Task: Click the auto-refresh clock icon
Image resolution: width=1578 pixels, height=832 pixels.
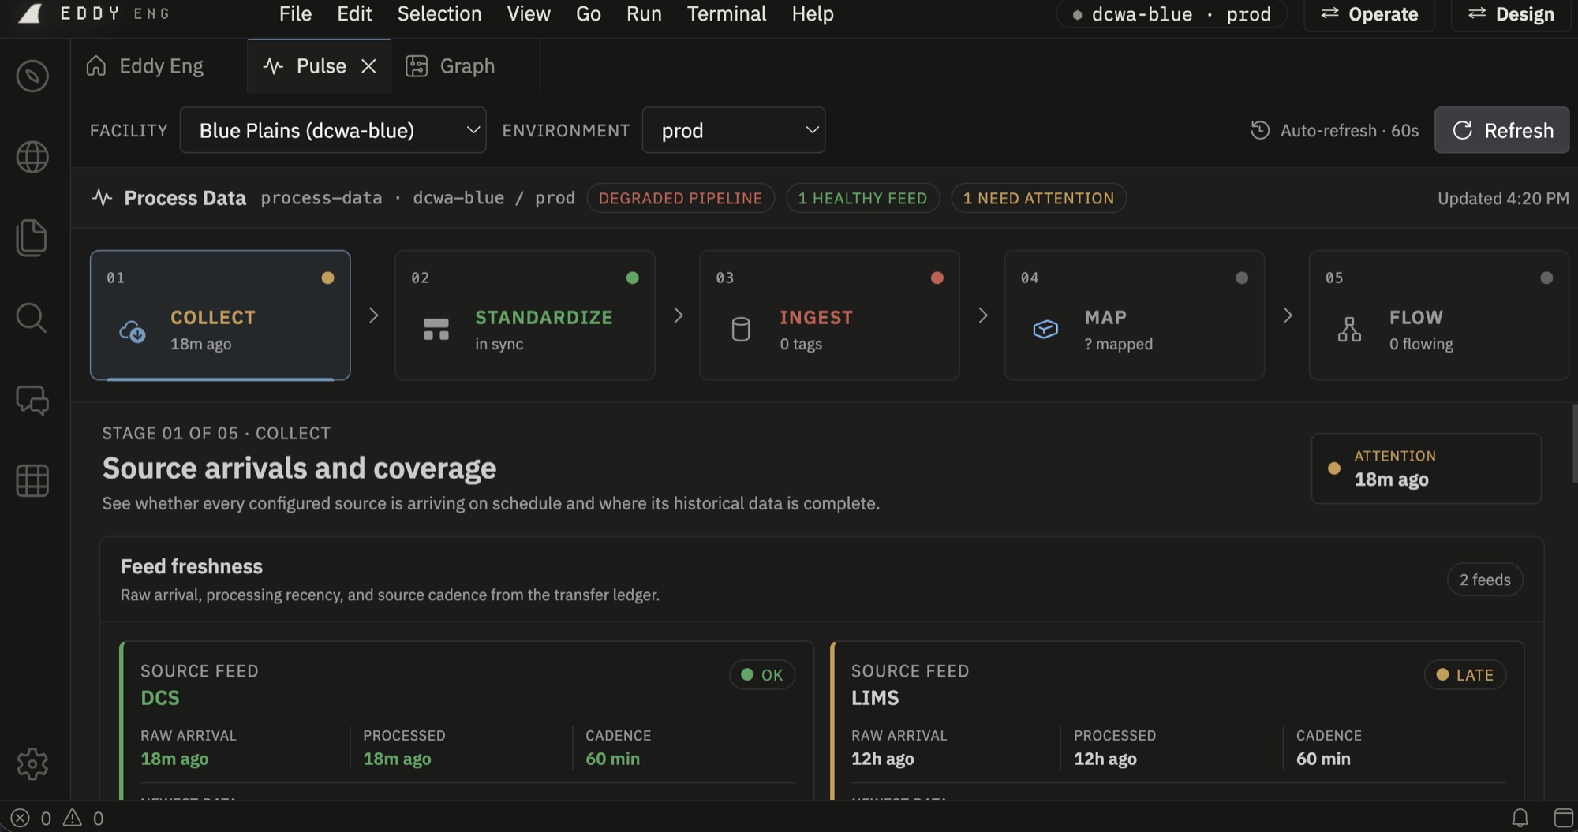Action: pyautogui.click(x=1260, y=130)
